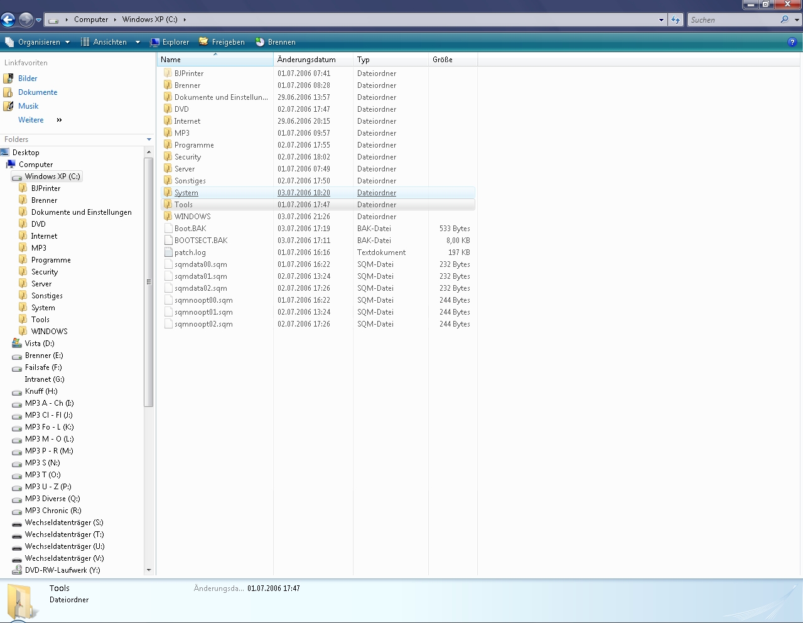Select Failsafe (F:) drive in tree

click(x=43, y=367)
